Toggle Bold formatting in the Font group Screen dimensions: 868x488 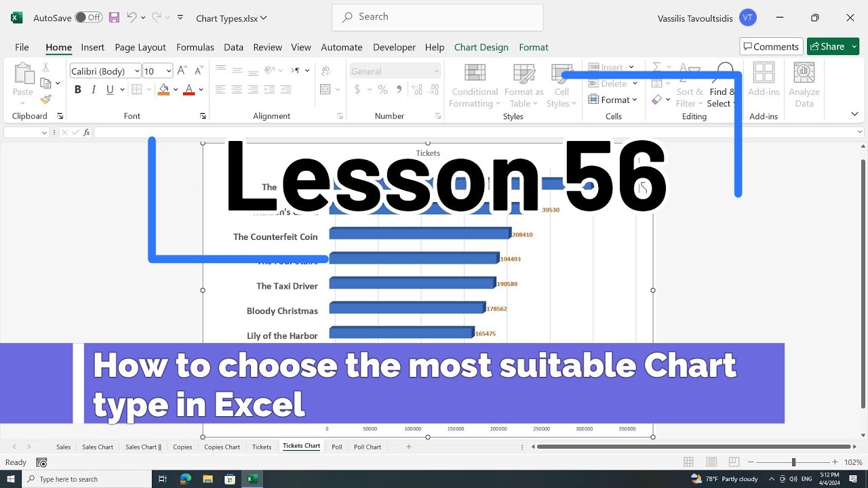78,89
